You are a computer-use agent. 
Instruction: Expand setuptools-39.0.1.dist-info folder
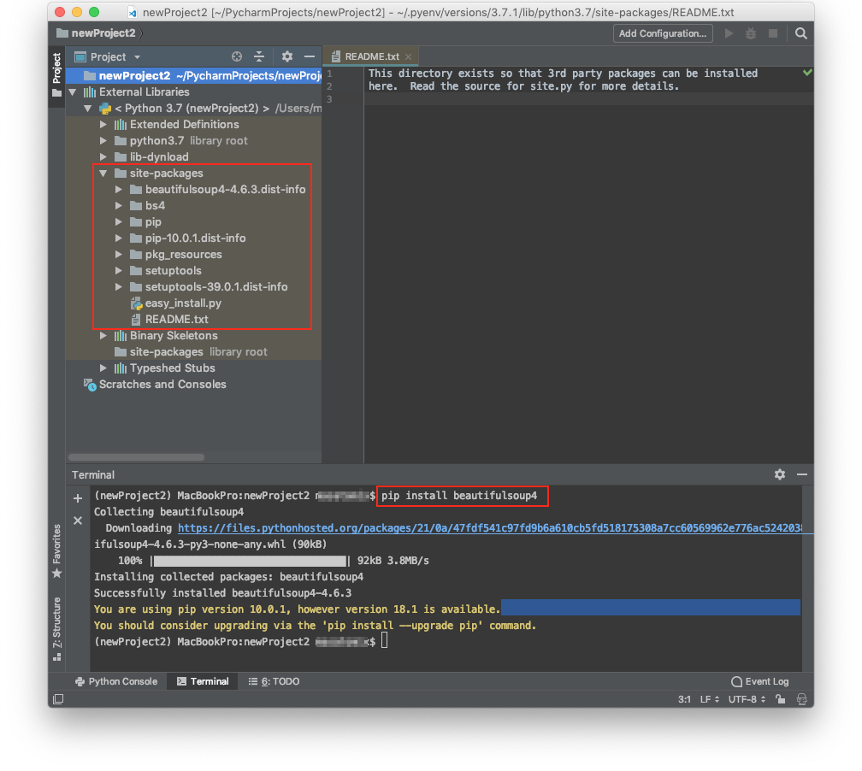pos(119,287)
